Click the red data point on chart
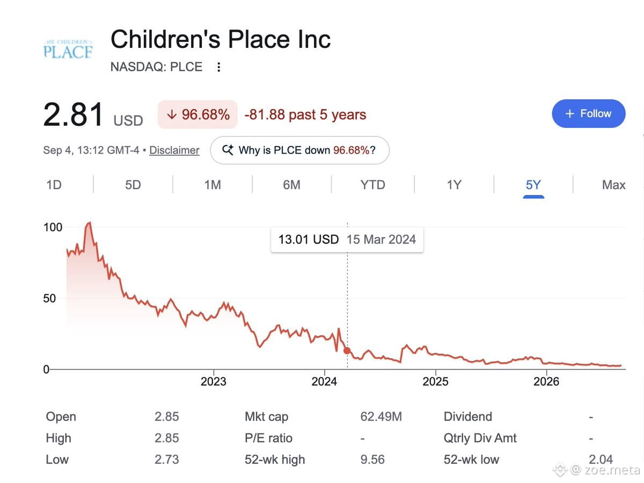The width and height of the screenshot is (644, 483). [x=347, y=351]
